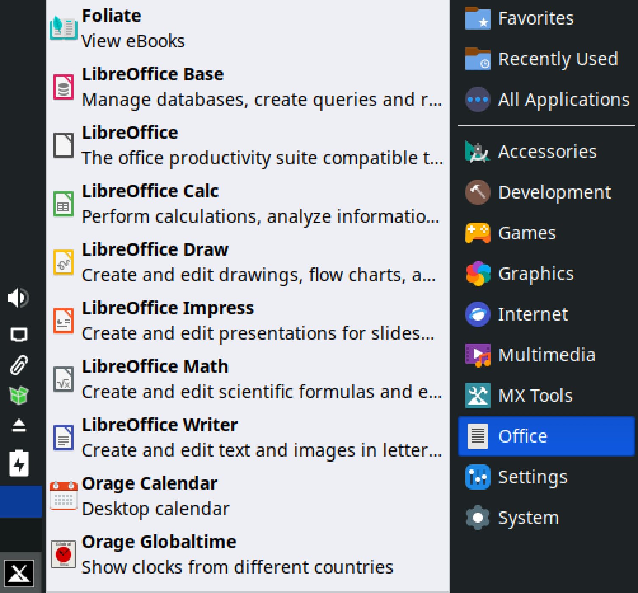Image resolution: width=638 pixels, height=593 pixels.
Task: Click 'The office productivity suite' description
Action: [x=262, y=158]
